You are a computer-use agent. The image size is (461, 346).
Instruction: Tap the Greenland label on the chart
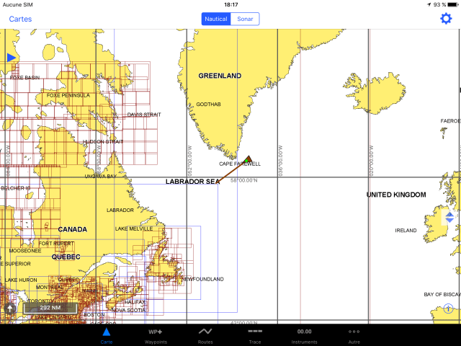click(220, 76)
